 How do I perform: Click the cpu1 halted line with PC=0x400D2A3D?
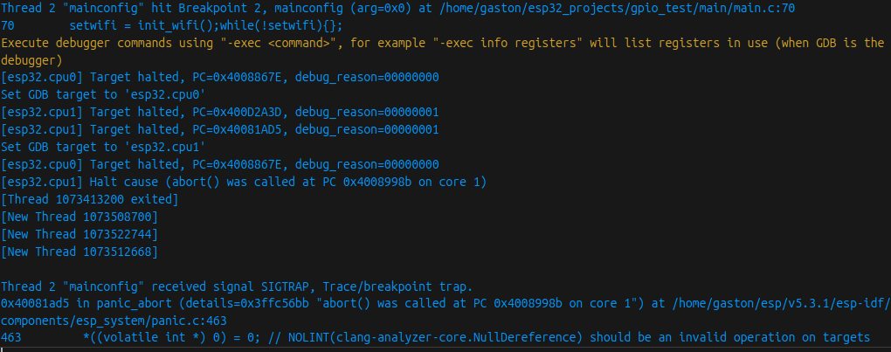(220, 112)
